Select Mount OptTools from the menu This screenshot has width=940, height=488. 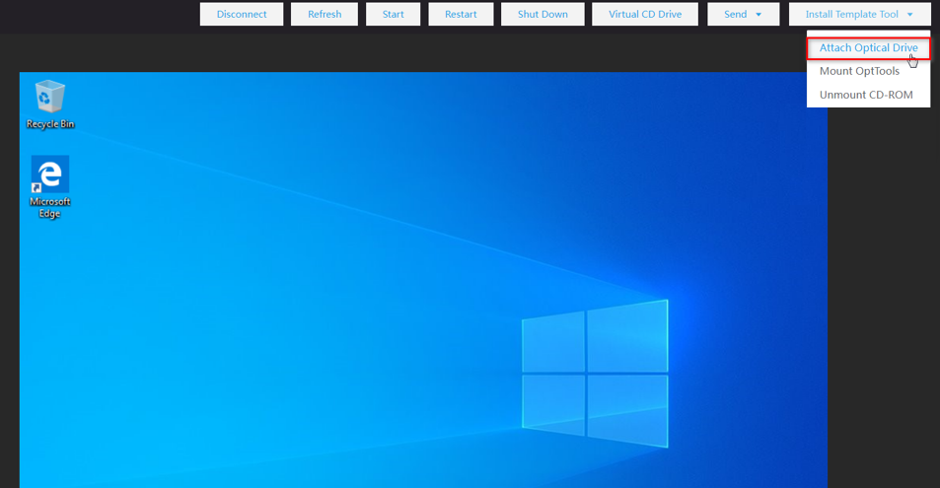(869, 71)
